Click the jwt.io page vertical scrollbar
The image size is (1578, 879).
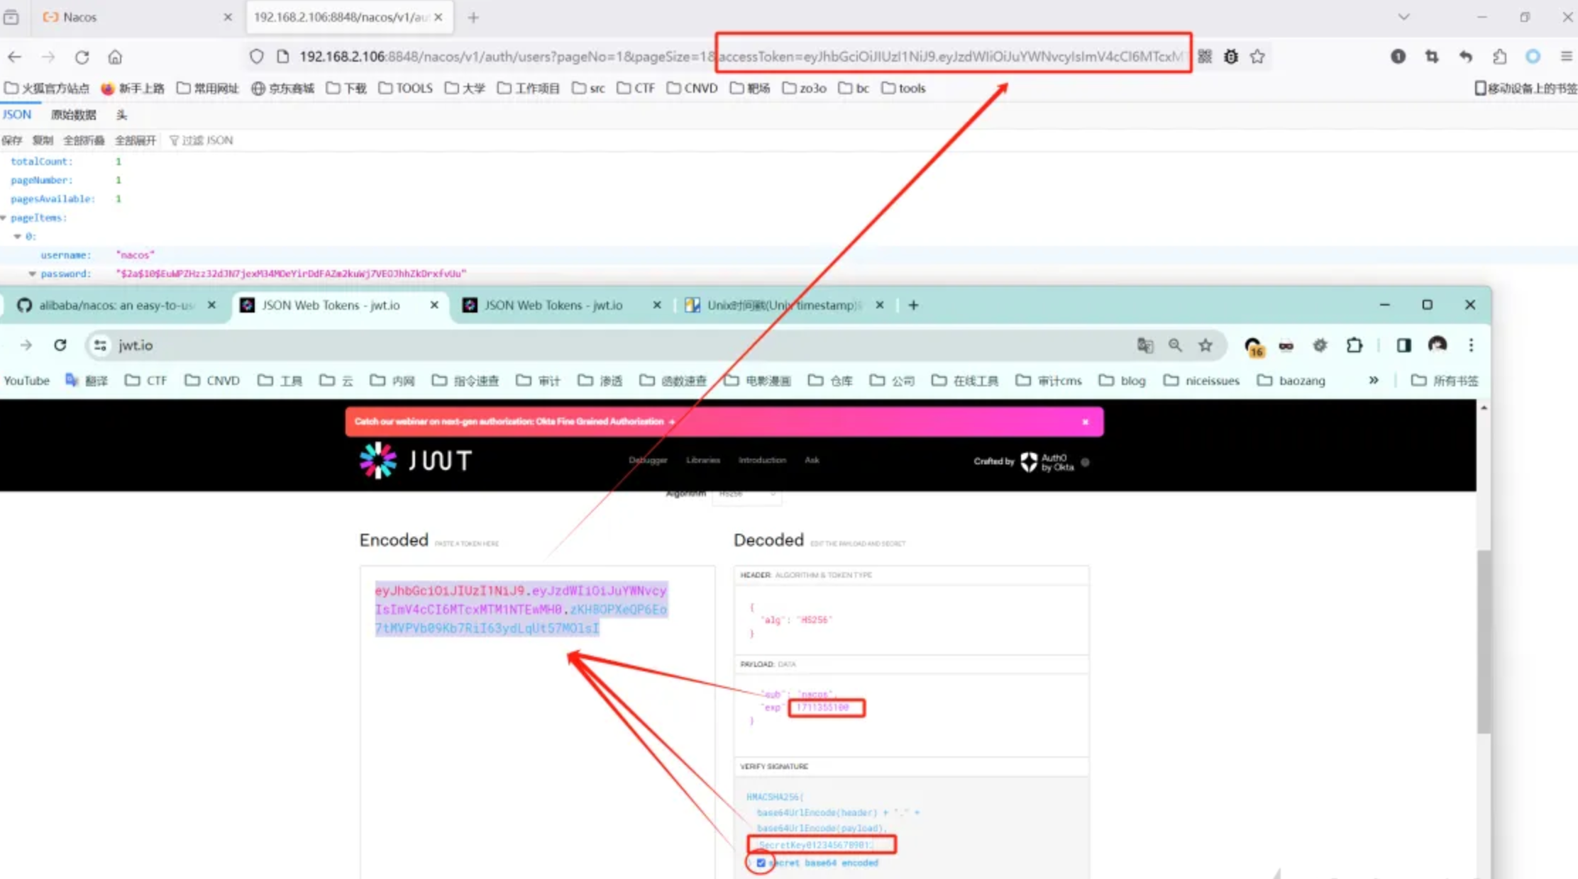(1484, 642)
